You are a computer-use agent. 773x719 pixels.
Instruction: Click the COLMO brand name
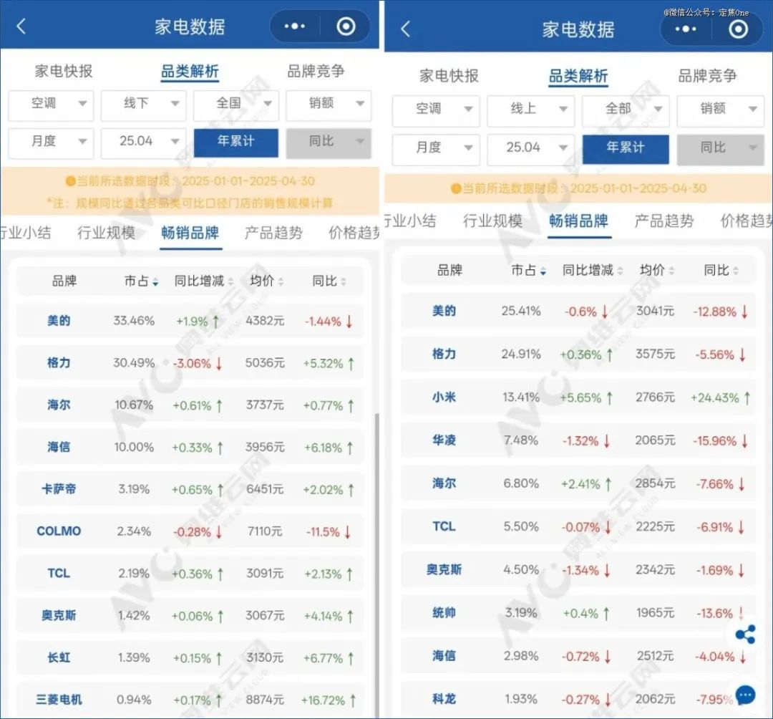[x=59, y=531]
